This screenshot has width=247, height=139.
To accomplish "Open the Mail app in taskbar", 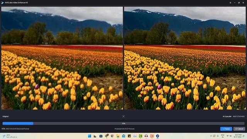I will click(123, 136).
